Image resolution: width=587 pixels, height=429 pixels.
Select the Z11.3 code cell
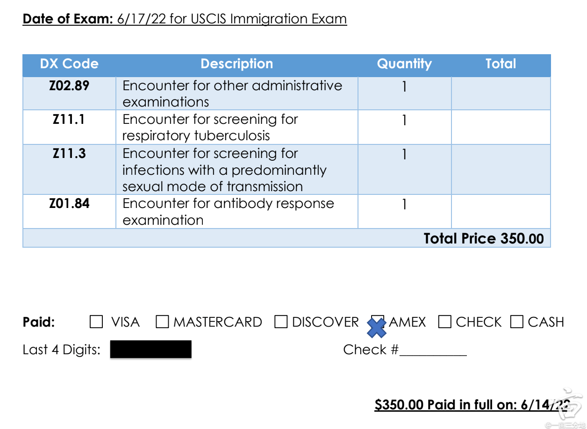pos(69,154)
